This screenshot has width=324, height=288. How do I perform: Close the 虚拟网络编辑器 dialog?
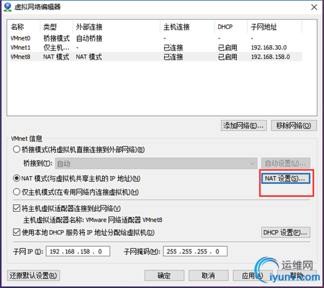pos(314,7)
